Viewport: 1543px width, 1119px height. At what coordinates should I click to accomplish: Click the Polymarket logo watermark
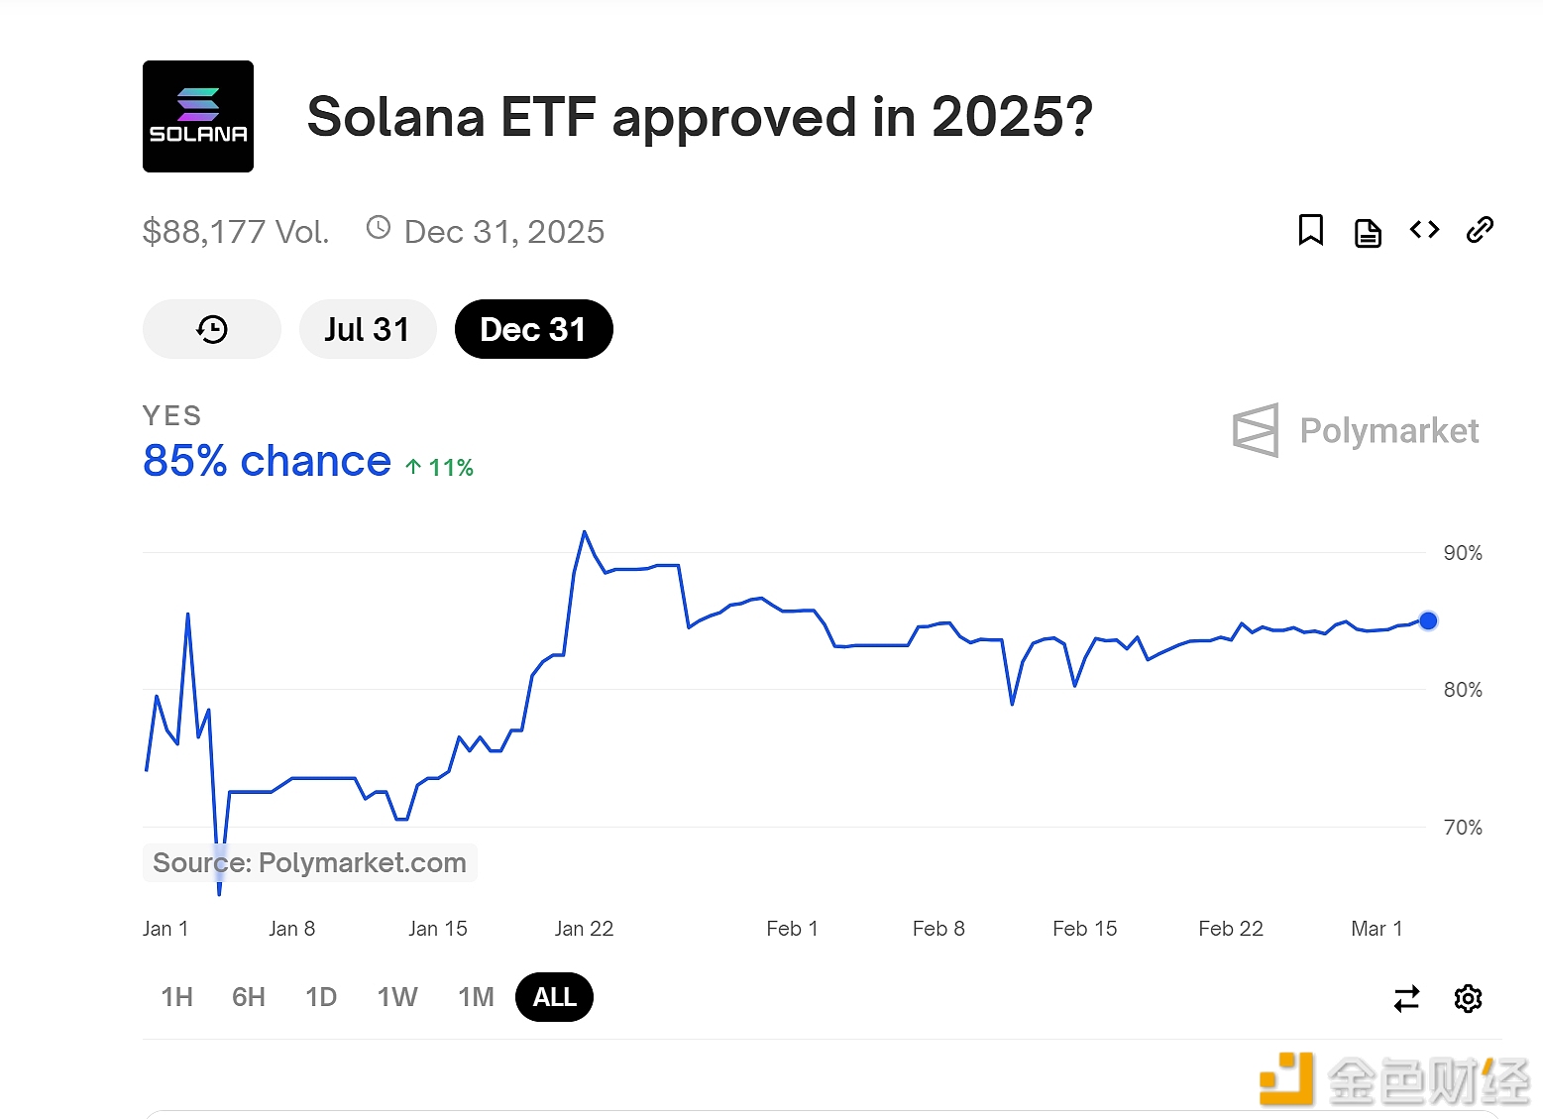[x=1356, y=431]
